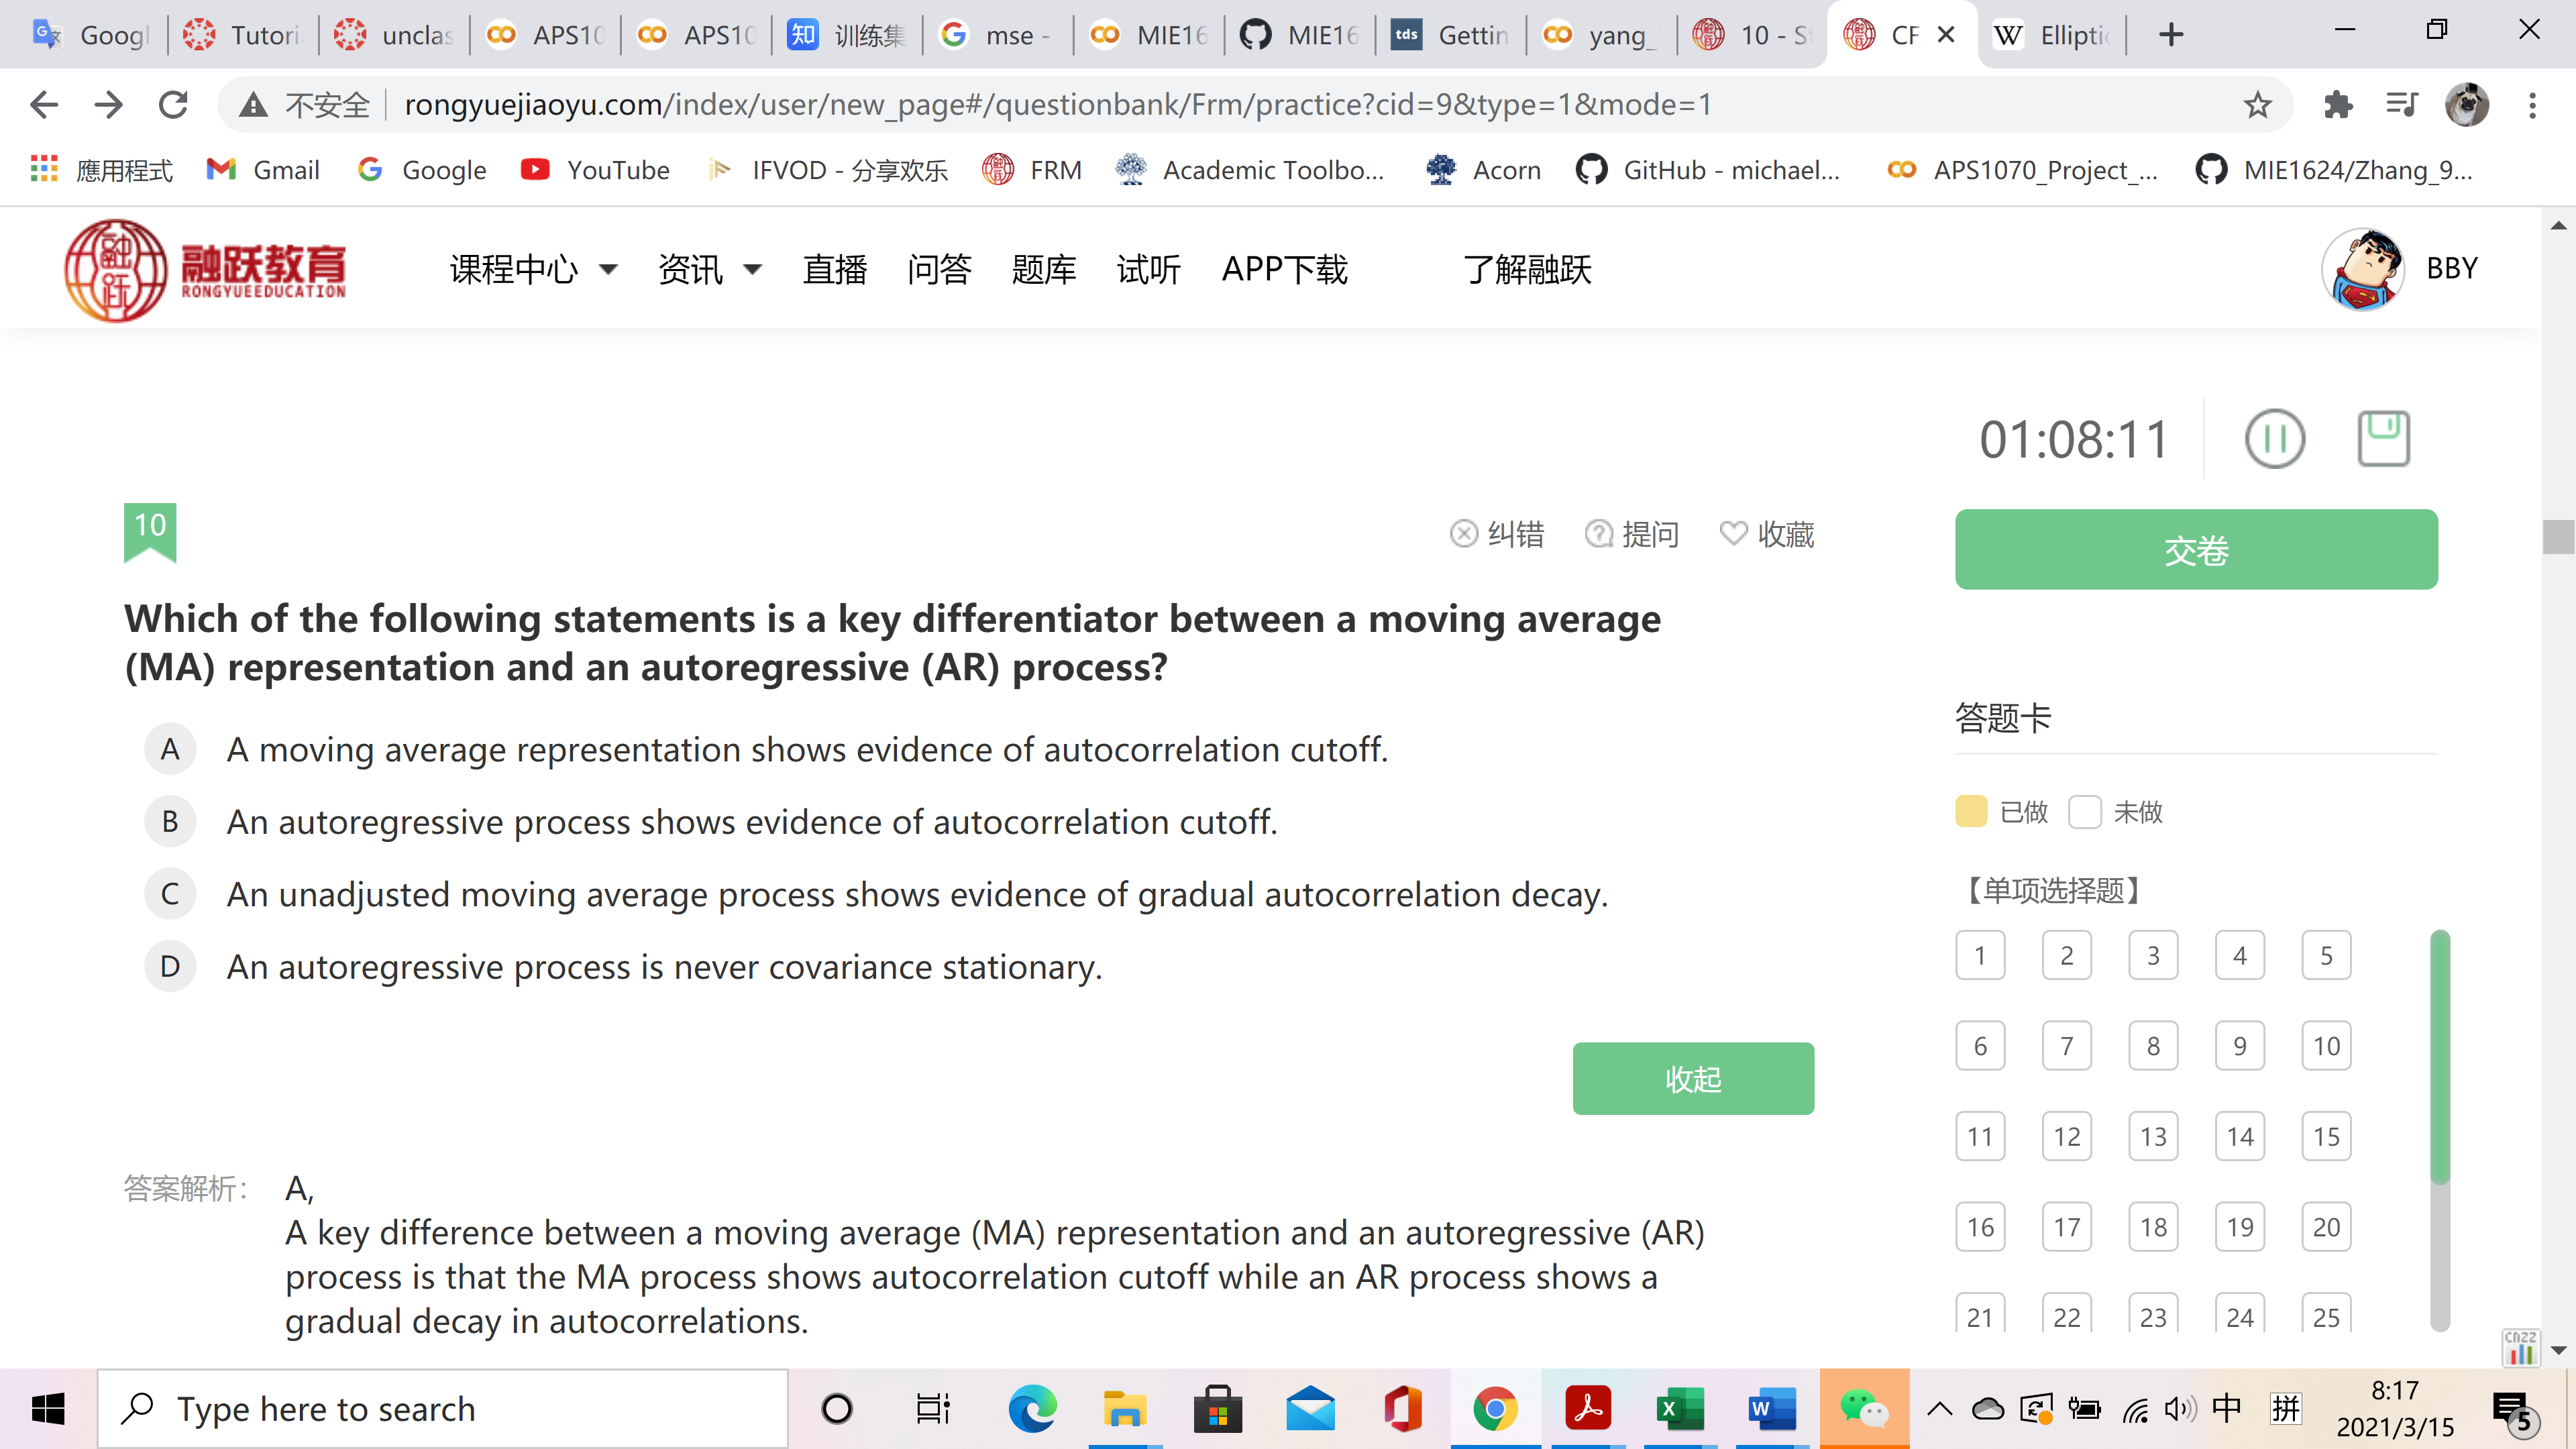Click the save progress icon

(x=2383, y=438)
